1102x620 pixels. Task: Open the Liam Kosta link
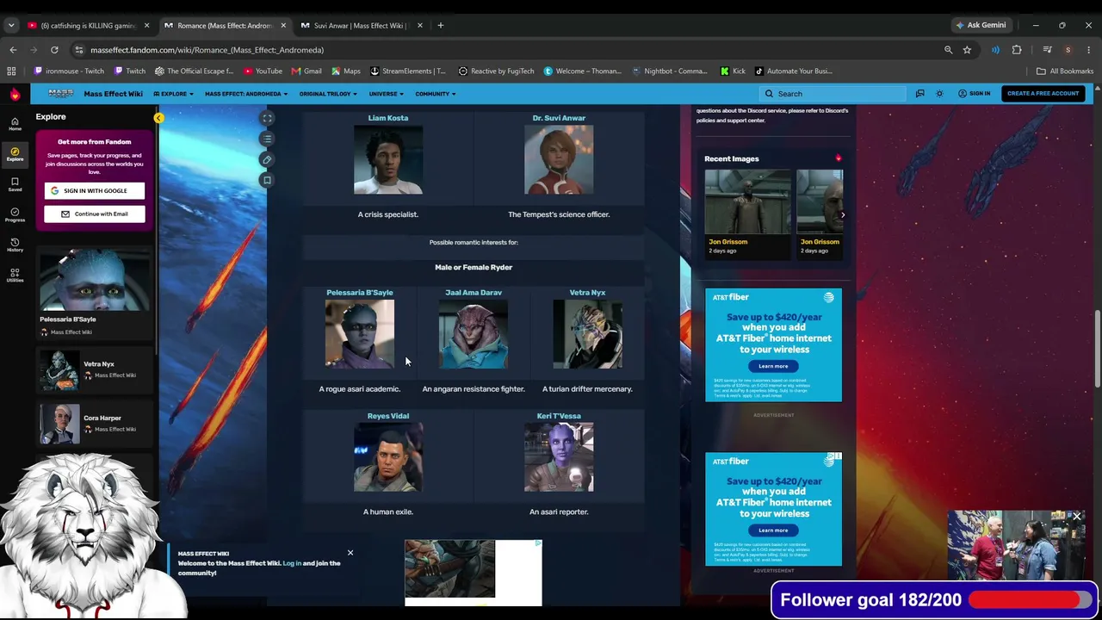click(x=388, y=118)
